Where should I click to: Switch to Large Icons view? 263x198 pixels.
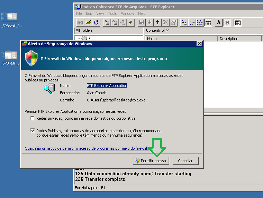tap(184, 22)
